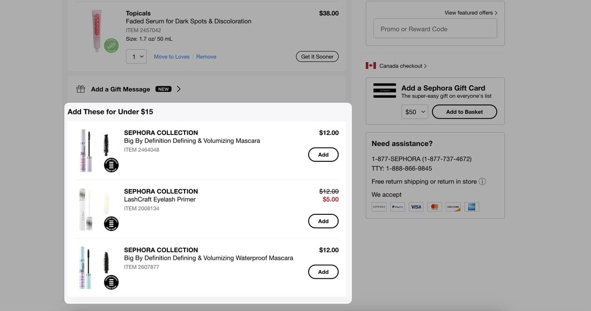Expand the Add a Gift Message chevron
This screenshot has width=591, height=311.
[x=179, y=89]
